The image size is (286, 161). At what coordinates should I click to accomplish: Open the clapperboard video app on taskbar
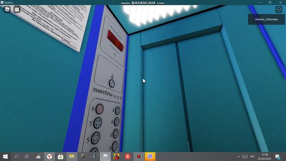click(38, 157)
